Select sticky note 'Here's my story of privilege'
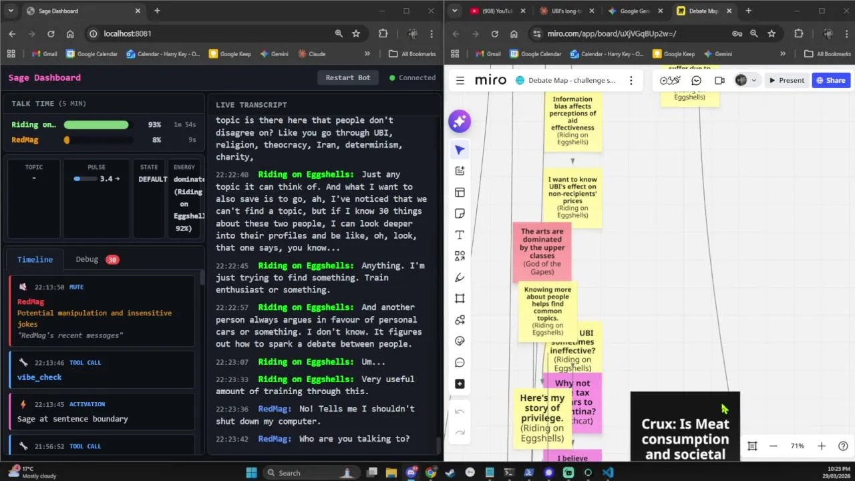 (542, 418)
